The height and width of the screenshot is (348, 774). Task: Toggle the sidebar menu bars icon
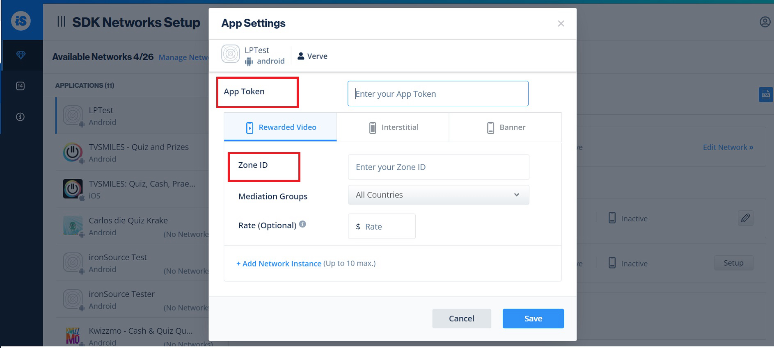click(x=61, y=21)
